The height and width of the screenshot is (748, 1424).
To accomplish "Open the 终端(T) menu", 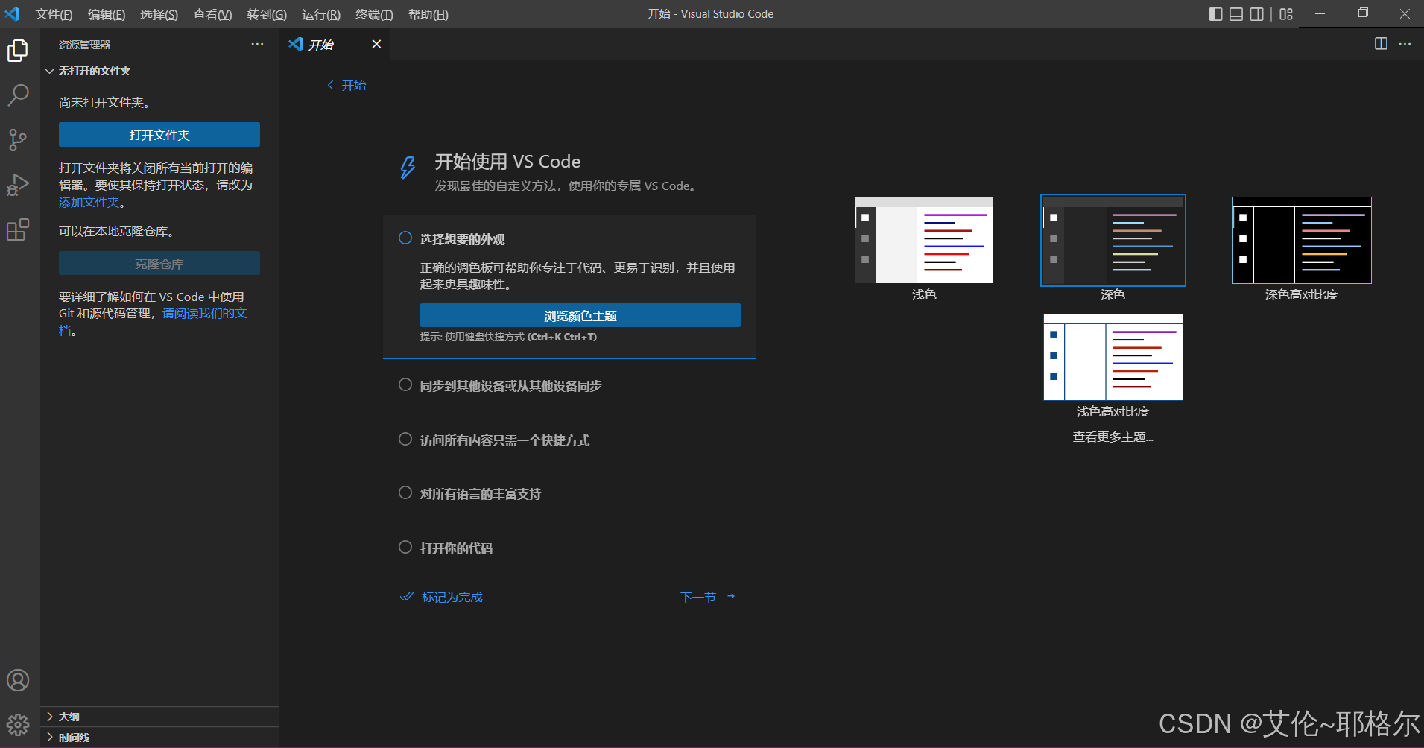I will pos(374,14).
